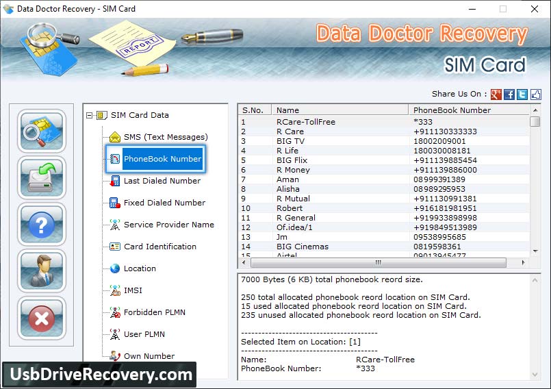Click contact list scroll down arrow

tap(535, 251)
